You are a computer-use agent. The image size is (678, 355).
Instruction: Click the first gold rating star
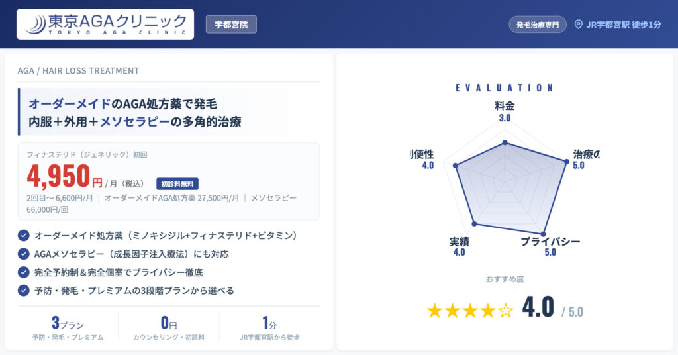[435, 311]
